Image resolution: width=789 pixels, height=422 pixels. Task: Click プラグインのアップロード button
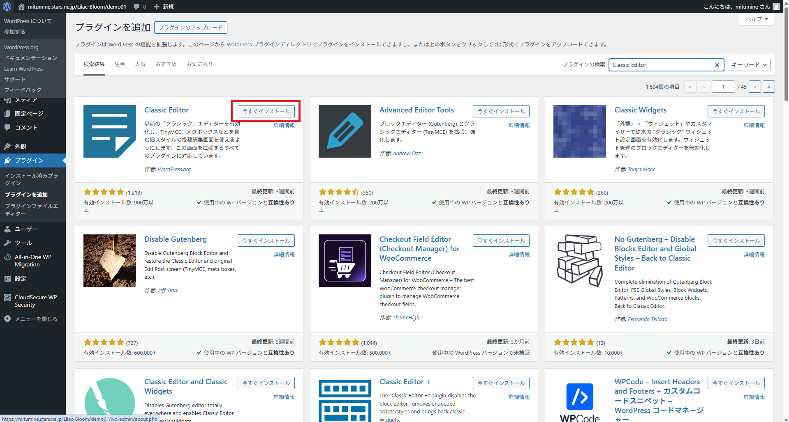[x=190, y=28]
